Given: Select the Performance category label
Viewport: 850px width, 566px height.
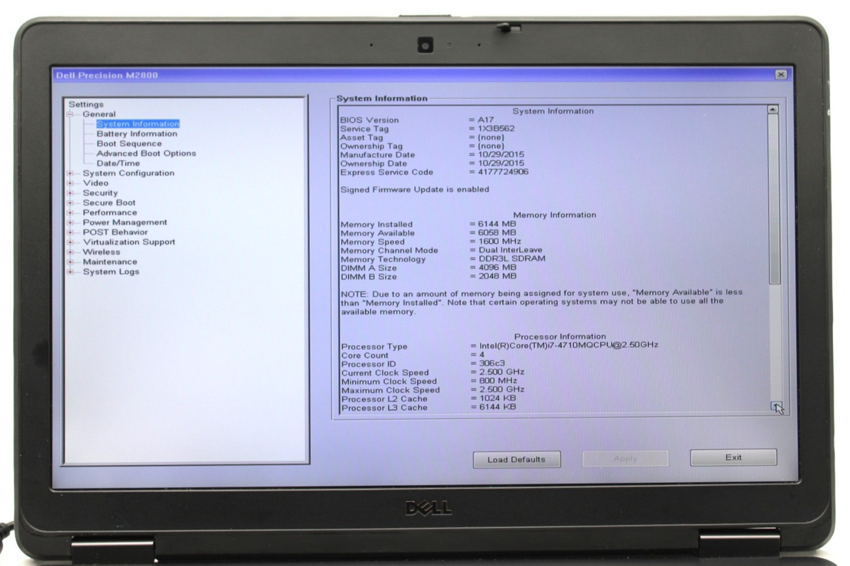Looking at the screenshot, I should [x=110, y=213].
